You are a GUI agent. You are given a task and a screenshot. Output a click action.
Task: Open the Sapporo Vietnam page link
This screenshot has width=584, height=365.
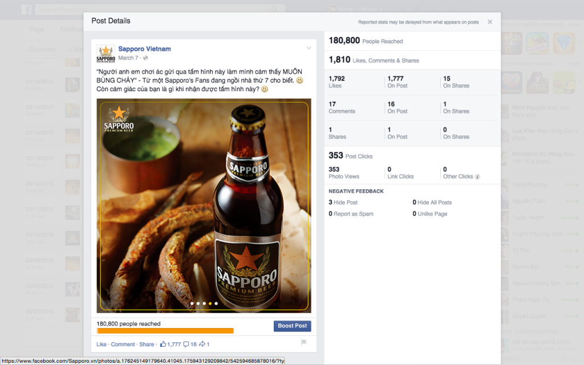pyautogui.click(x=144, y=49)
